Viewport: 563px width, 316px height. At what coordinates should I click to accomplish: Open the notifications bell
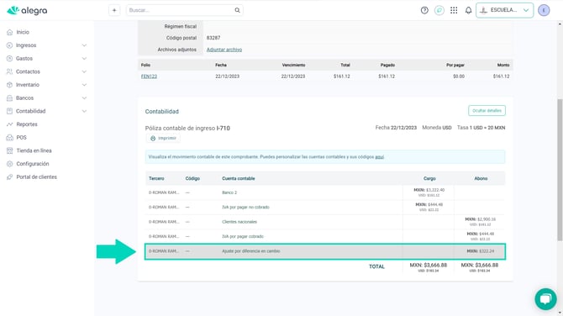click(x=468, y=10)
